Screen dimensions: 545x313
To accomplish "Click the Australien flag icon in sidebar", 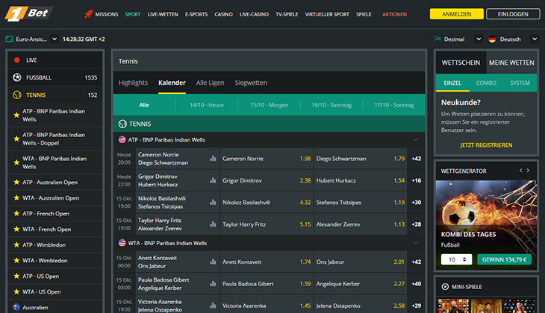I will [16, 307].
